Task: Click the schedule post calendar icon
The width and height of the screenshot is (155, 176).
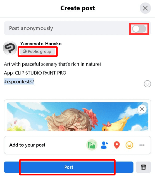Action: click(x=143, y=167)
